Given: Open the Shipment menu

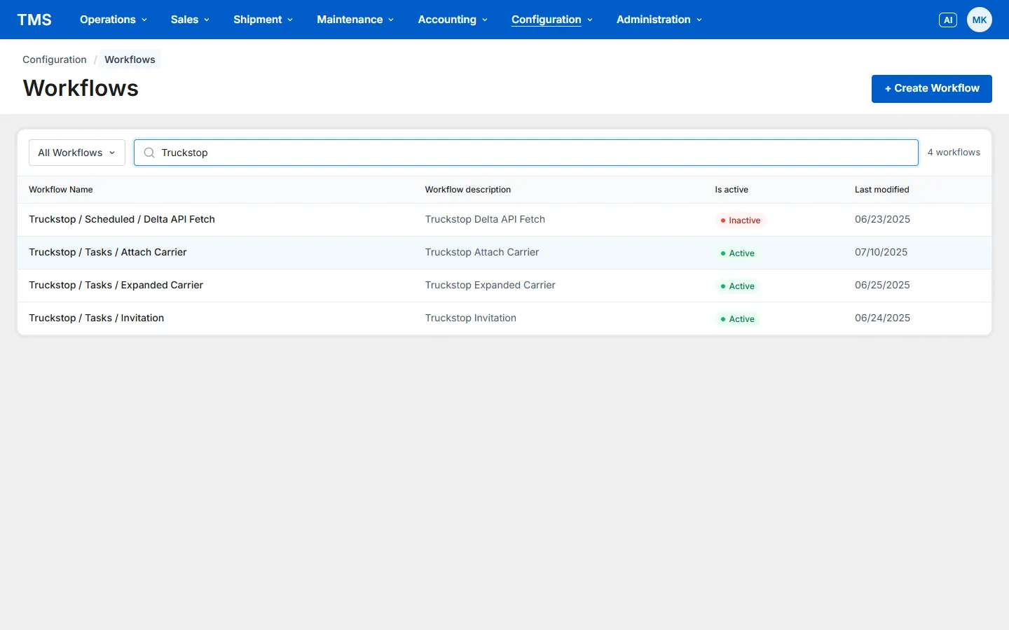Looking at the screenshot, I should [263, 20].
